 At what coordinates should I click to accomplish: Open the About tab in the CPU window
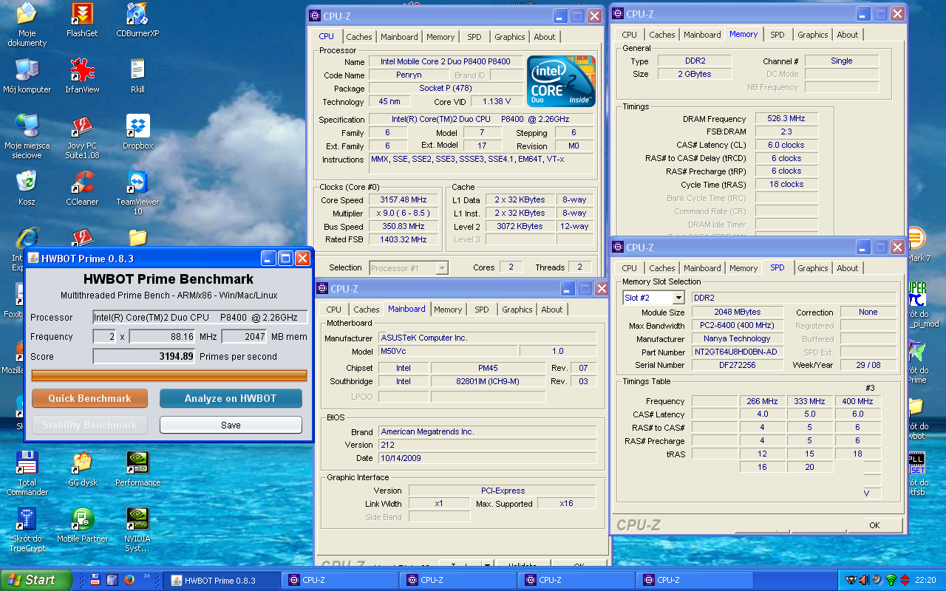pyautogui.click(x=545, y=37)
